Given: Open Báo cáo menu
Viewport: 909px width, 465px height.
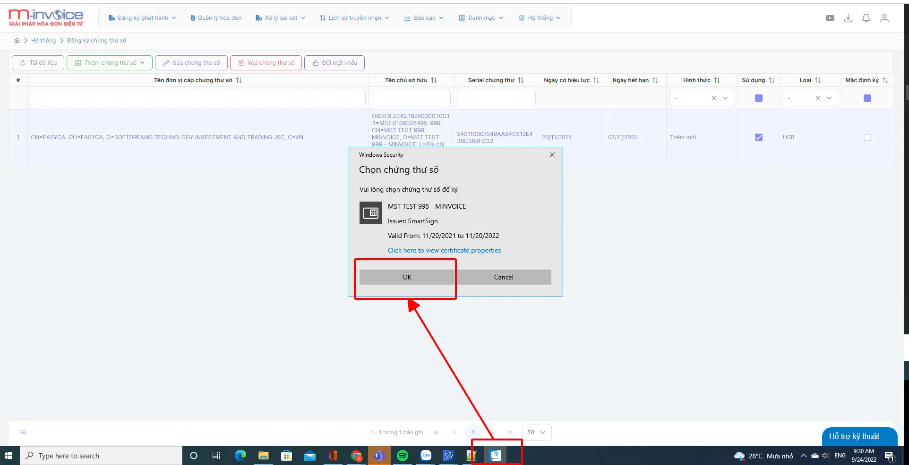Looking at the screenshot, I should (x=424, y=18).
